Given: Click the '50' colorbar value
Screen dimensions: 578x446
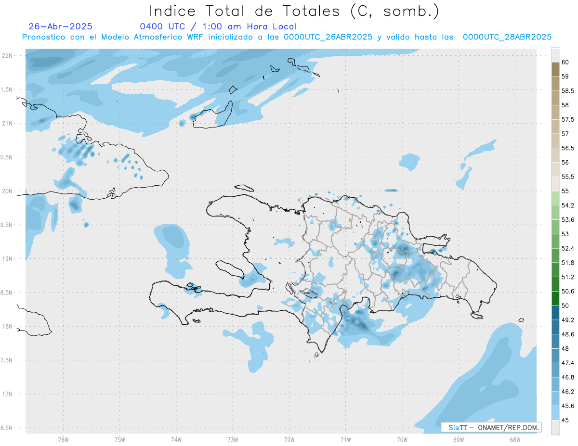Looking at the screenshot, I should pos(565,306).
